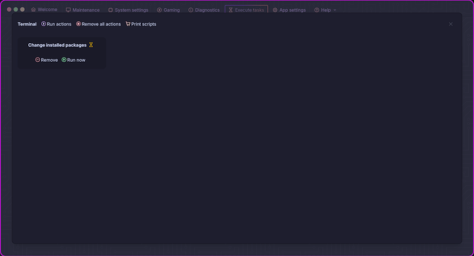Click the Diagnostics info icon

click(191, 10)
